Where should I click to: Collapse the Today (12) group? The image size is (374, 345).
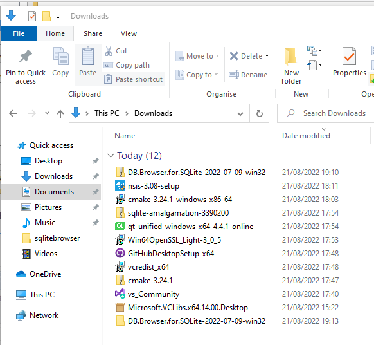pyautogui.click(x=111, y=156)
